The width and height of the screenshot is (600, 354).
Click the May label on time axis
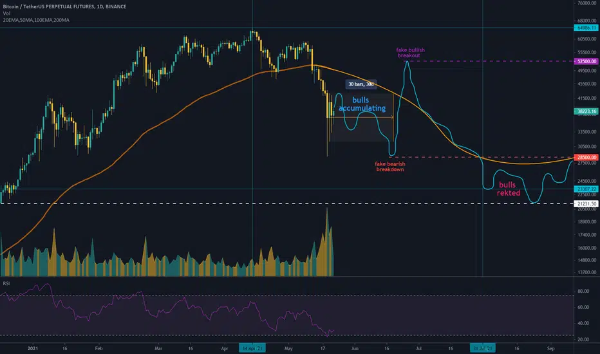tap(288, 349)
